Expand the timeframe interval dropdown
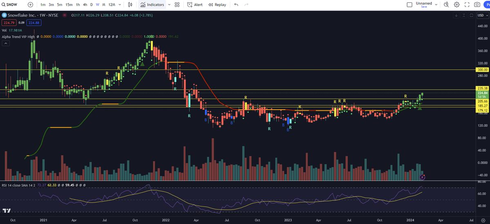This screenshot has height=224, width=490. click(120, 4)
